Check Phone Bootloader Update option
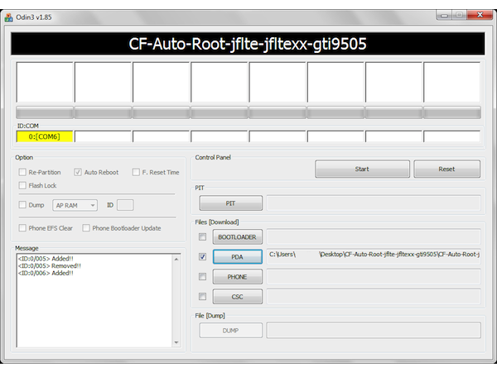The height and width of the screenshot is (372, 497). point(86,228)
